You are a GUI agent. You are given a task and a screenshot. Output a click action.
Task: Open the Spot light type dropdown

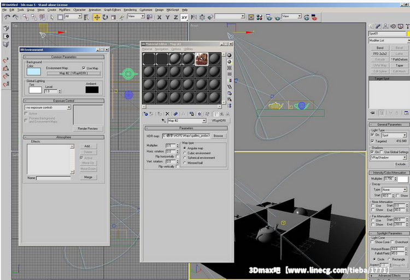405,135
